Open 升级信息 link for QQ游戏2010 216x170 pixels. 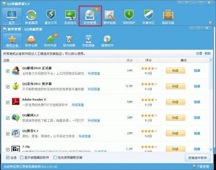94,74
